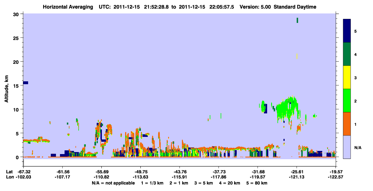Click the latitude value -37.73
The height and width of the screenshot is (191, 373).
point(219,172)
